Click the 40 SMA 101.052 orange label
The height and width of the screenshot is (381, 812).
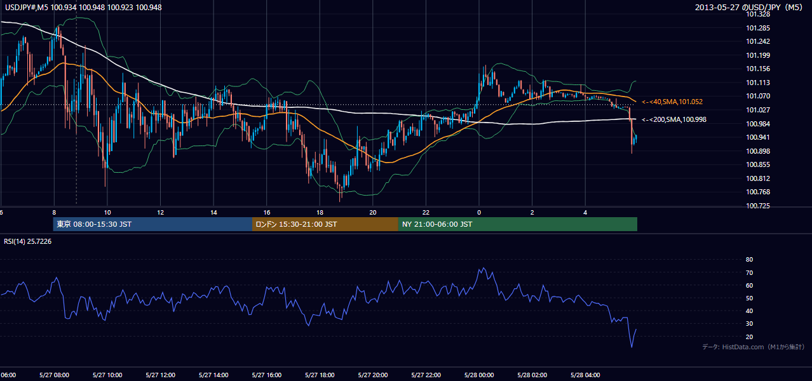pos(672,102)
